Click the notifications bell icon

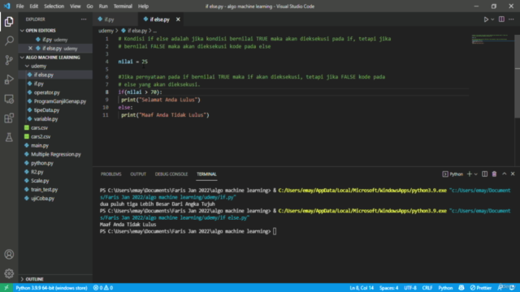(x=513, y=287)
